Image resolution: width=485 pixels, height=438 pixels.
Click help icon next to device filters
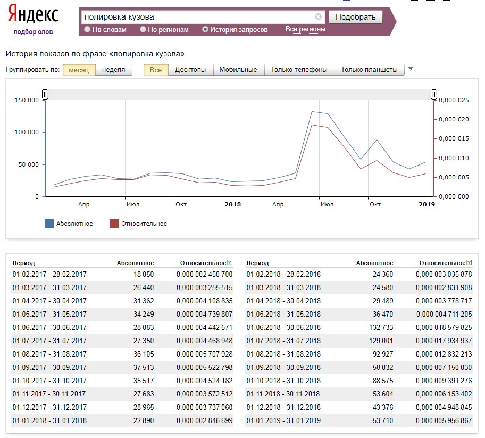410,70
